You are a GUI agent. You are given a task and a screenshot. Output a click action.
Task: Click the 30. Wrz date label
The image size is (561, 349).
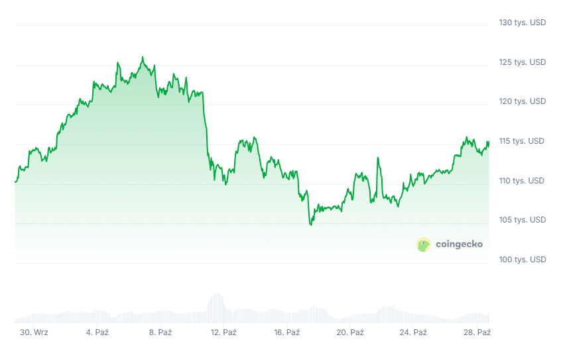(x=34, y=332)
